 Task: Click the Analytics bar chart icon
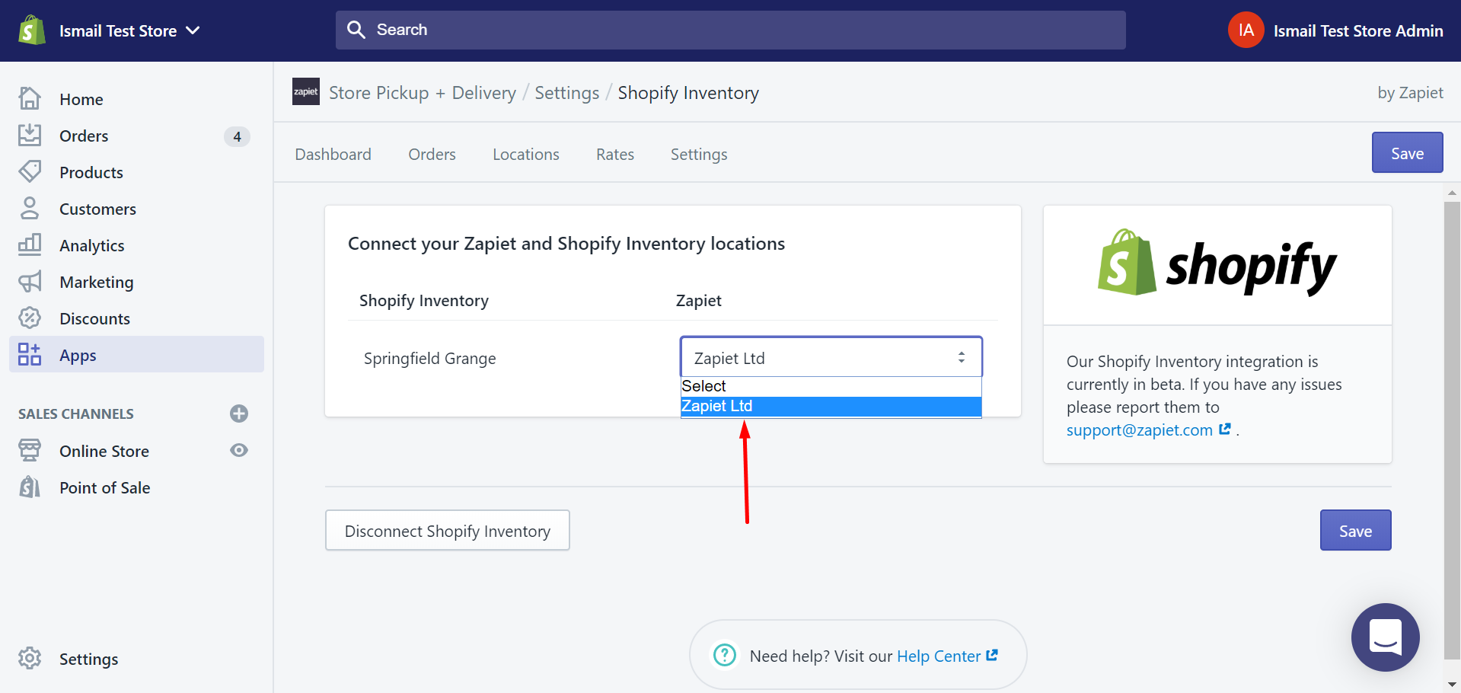pyautogui.click(x=30, y=244)
